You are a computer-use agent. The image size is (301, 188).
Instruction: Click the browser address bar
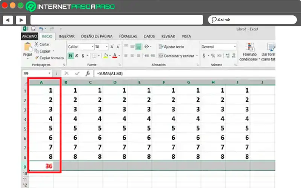[117, 20]
